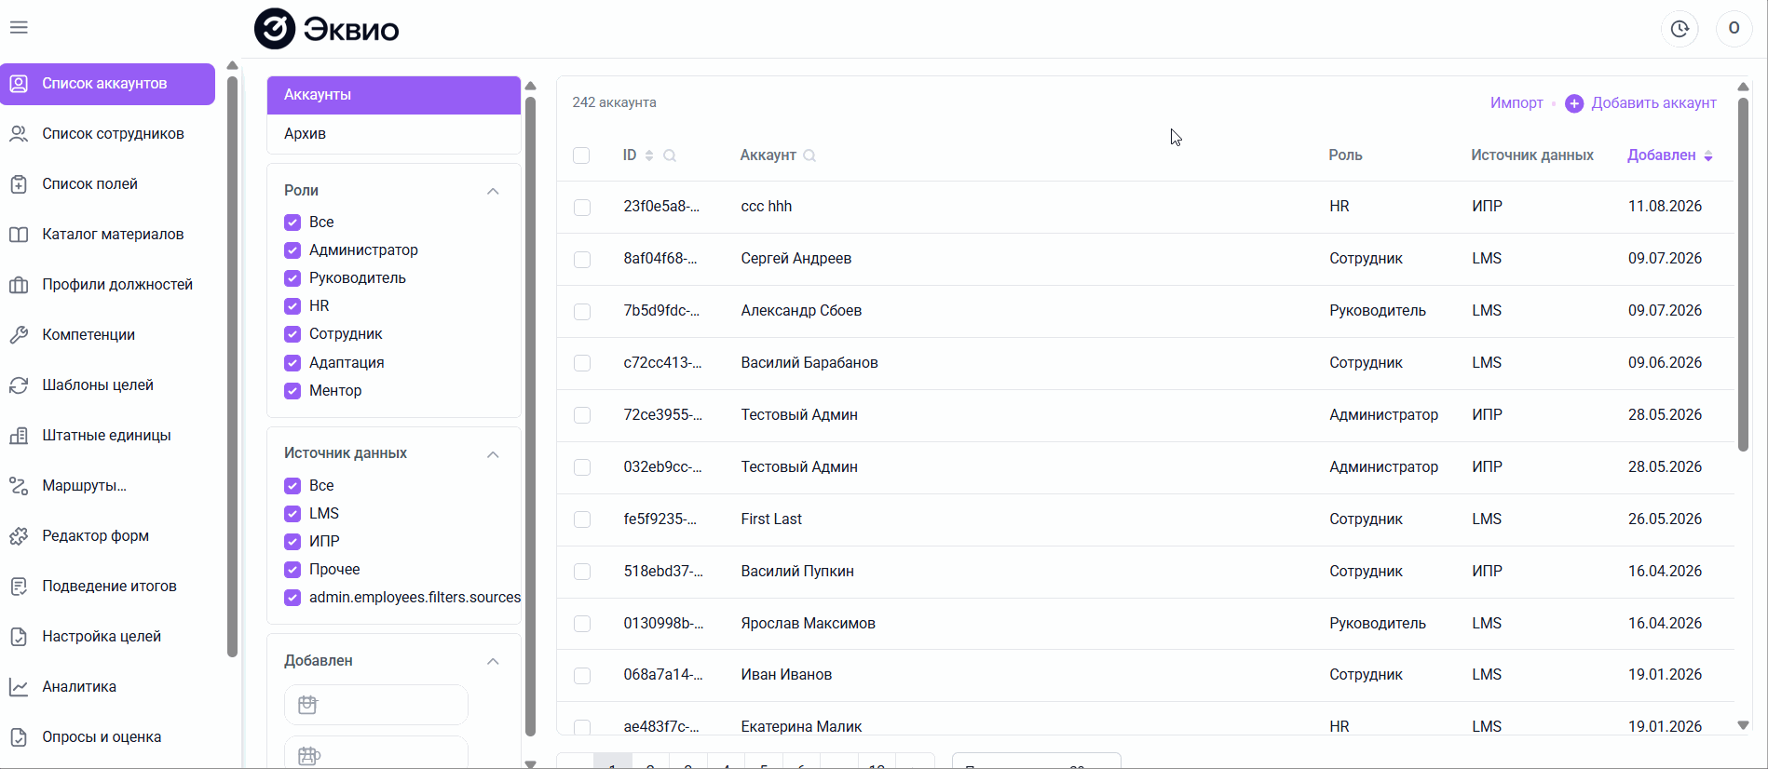1768x769 pixels.
Task: Toggle the Руководитель role checkbox
Action: (x=292, y=278)
